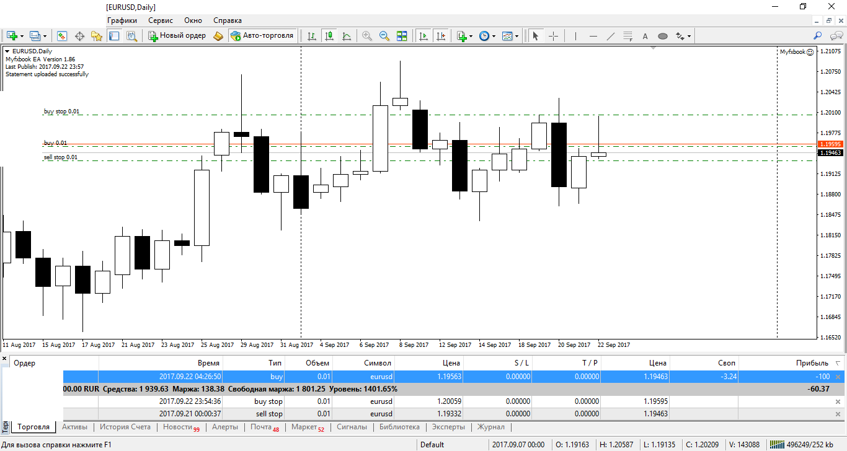Select the ellipse drawing tool

[662, 36]
